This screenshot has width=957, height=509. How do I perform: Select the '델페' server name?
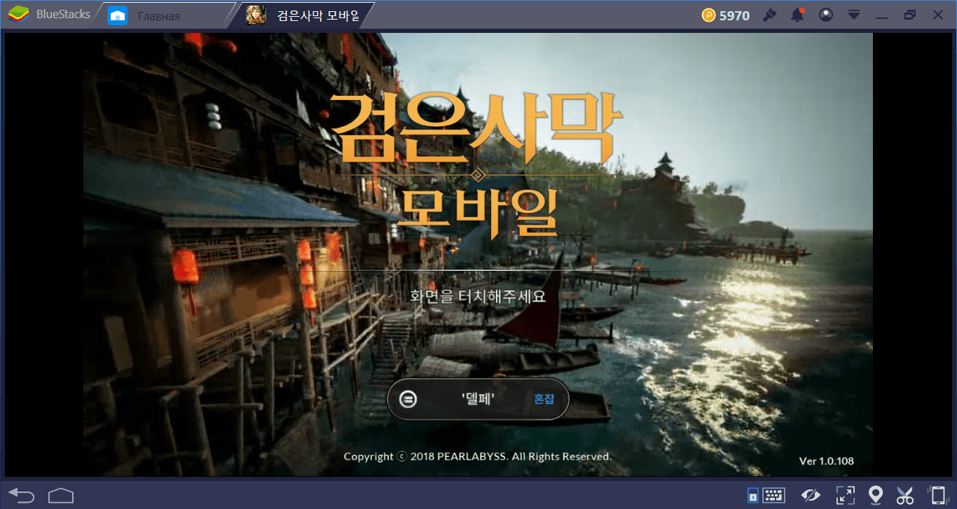click(478, 399)
